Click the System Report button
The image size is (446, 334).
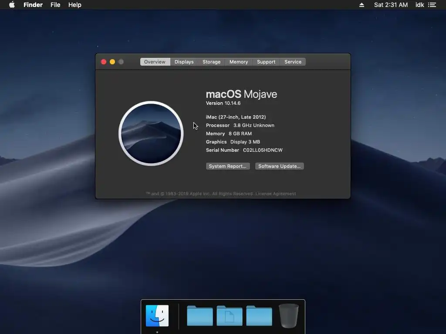228,166
